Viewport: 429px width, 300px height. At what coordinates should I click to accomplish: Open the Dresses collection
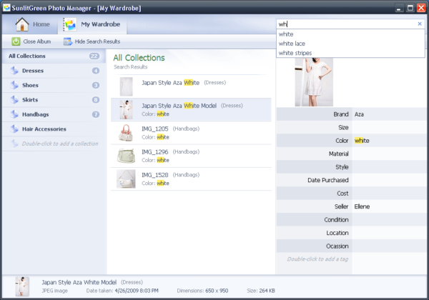[54, 71]
